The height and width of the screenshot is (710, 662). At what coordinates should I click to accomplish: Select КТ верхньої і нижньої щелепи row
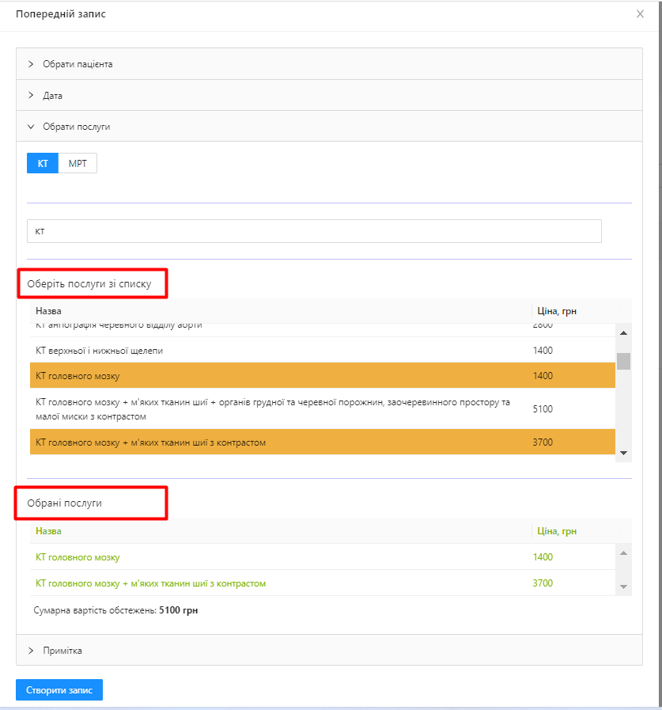(x=100, y=350)
